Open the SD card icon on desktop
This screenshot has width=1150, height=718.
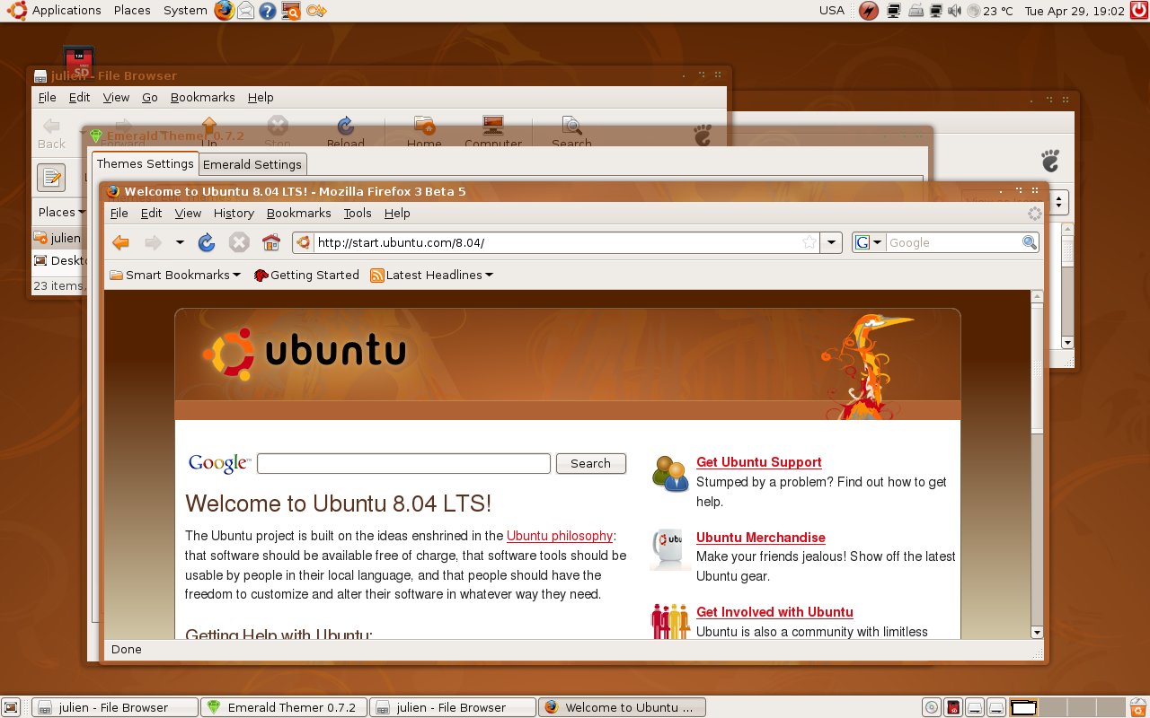[x=80, y=60]
